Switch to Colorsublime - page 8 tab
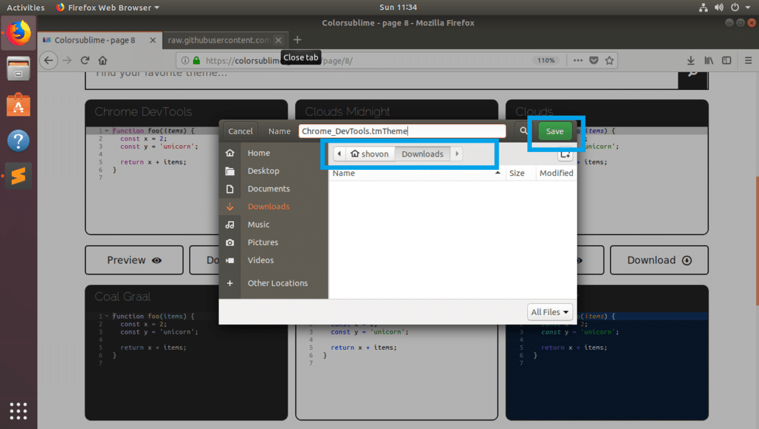Screen dimensions: 759x429 [x=94, y=40]
